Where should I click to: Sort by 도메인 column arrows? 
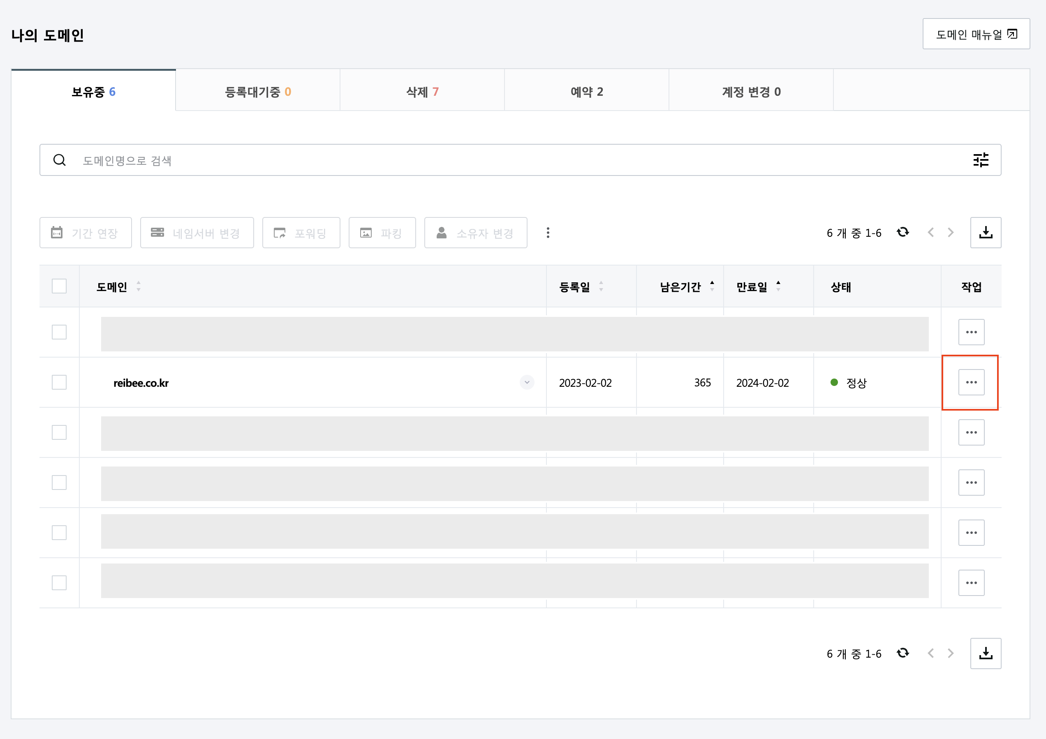coord(139,286)
